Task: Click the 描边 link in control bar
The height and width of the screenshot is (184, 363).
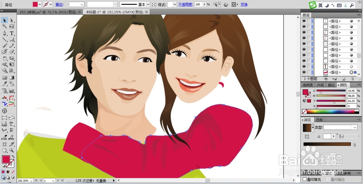Action: (59, 4)
